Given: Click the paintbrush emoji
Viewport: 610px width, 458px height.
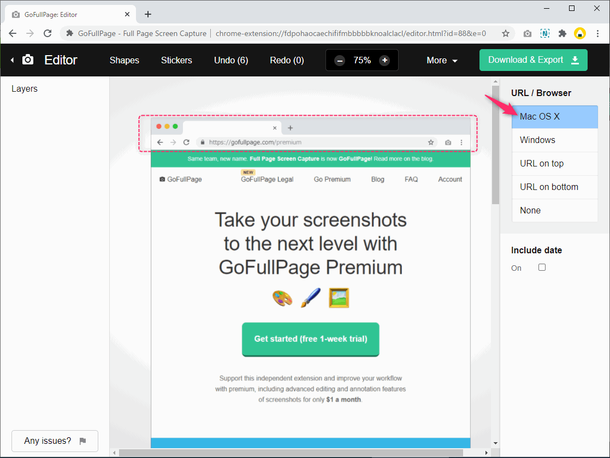Looking at the screenshot, I should [310, 298].
